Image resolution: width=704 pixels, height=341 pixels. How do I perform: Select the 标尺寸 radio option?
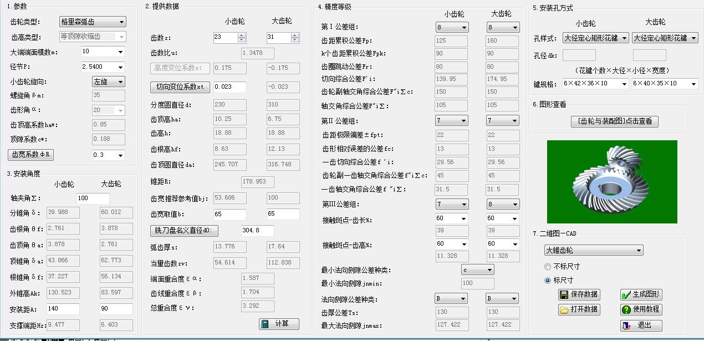[x=559, y=281]
